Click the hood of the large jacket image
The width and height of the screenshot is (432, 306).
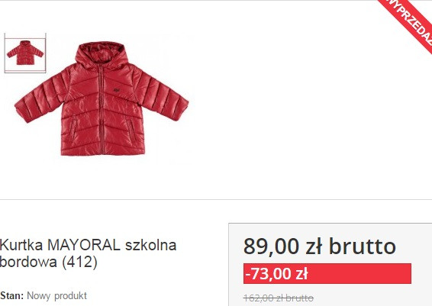click(102, 53)
